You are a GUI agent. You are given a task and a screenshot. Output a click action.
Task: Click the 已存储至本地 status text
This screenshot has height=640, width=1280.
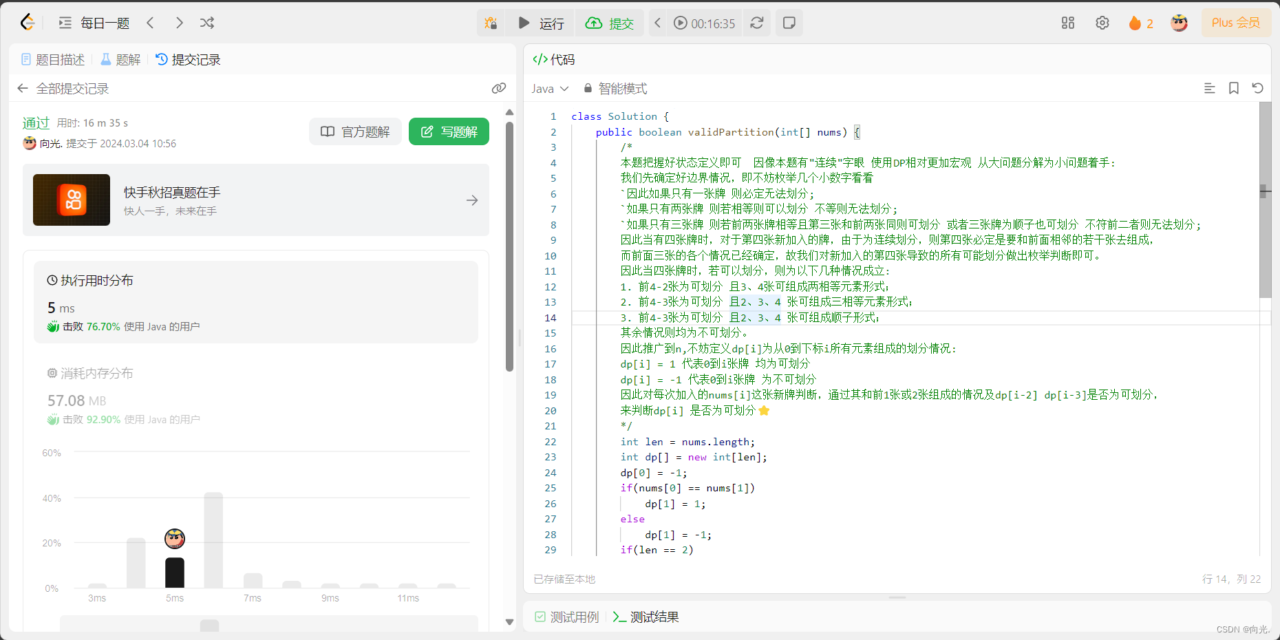coord(564,579)
